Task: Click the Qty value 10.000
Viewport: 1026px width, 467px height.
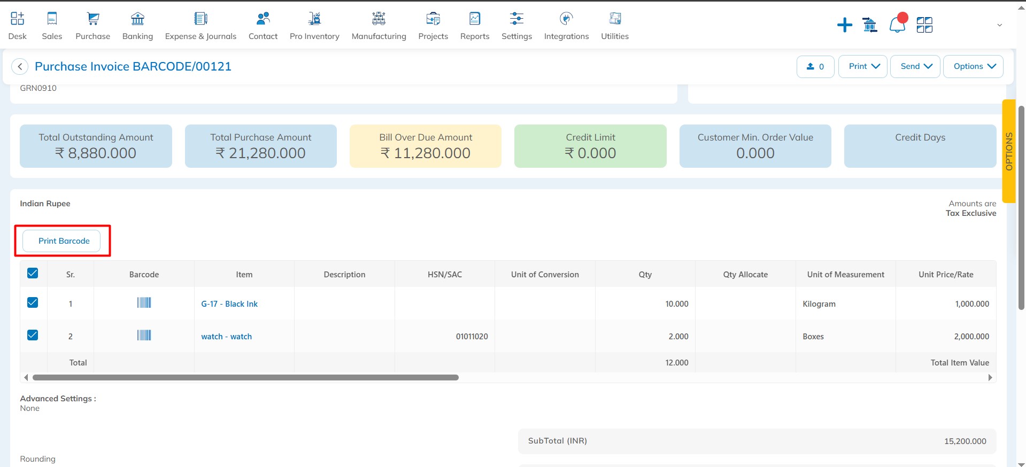Action: click(677, 304)
